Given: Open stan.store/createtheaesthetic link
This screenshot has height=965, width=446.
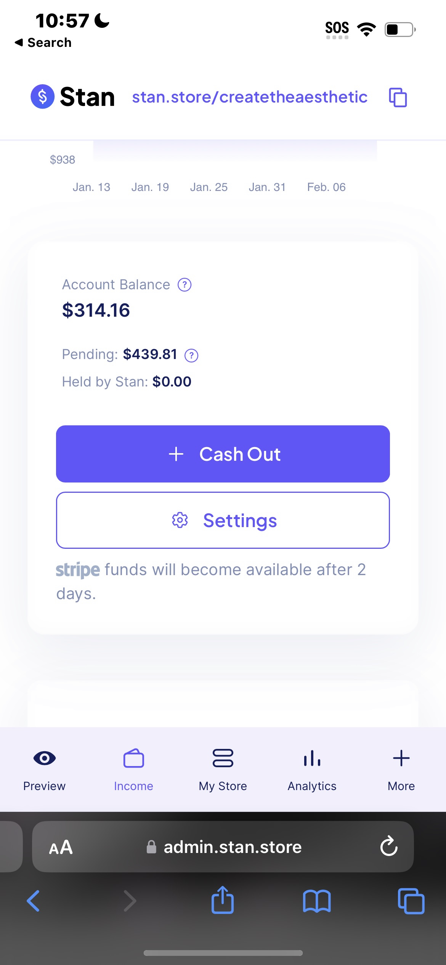Looking at the screenshot, I should click(x=250, y=97).
